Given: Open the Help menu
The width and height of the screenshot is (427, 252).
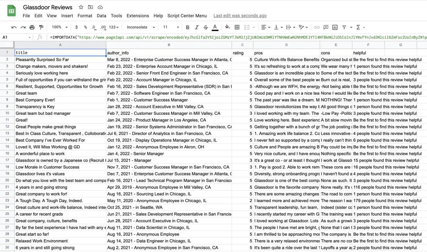Looking at the screenshot, I should click(x=158, y=16).
